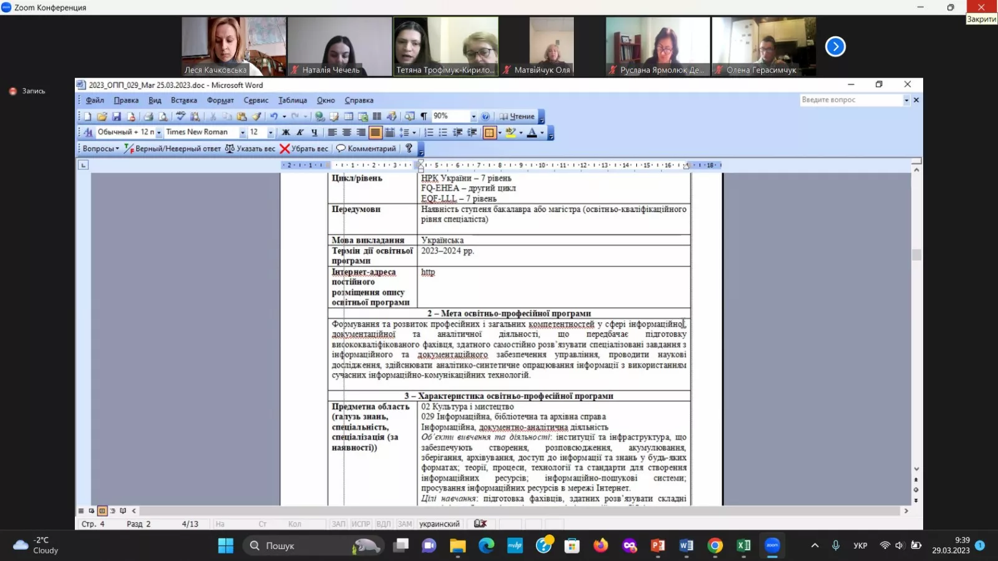
Task: Click the Insert Table icon
Action: 348,117
